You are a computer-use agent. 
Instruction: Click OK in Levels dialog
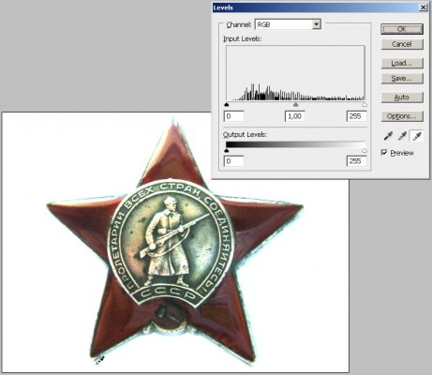coord(402,29)
